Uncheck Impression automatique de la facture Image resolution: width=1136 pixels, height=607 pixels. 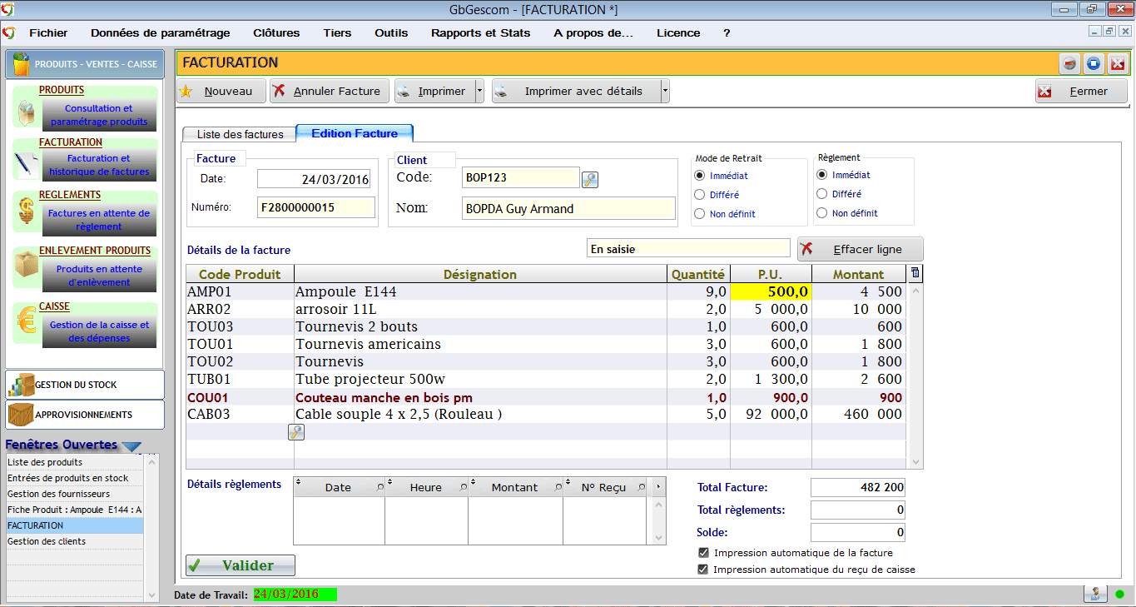[x=704, y=553]
